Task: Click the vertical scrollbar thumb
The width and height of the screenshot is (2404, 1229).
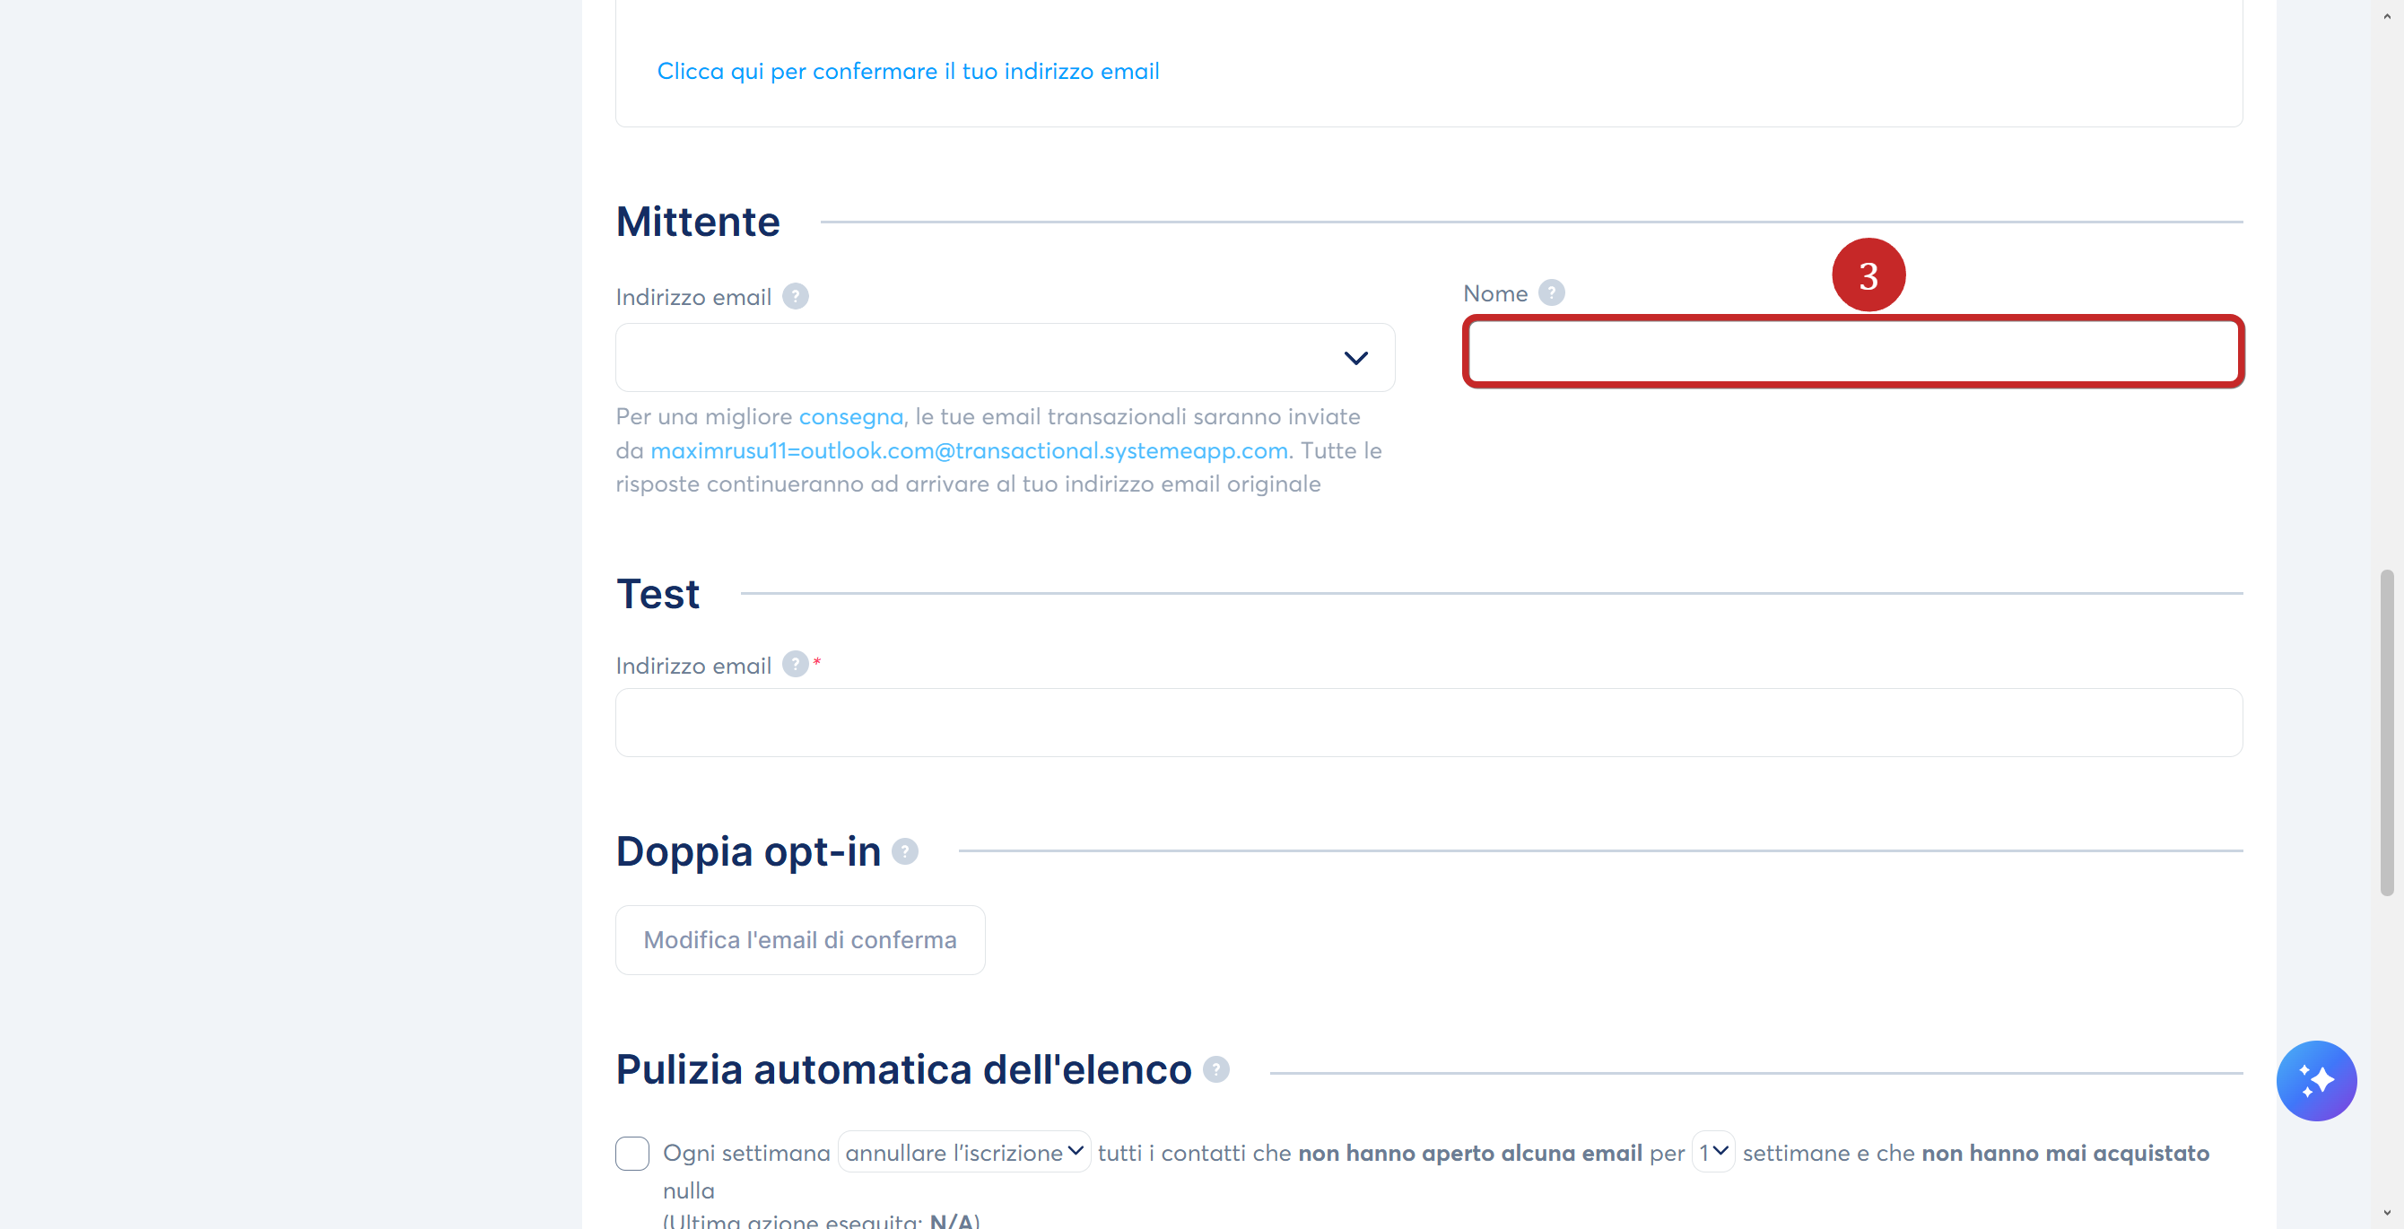Action: [x=2386, y=733]
